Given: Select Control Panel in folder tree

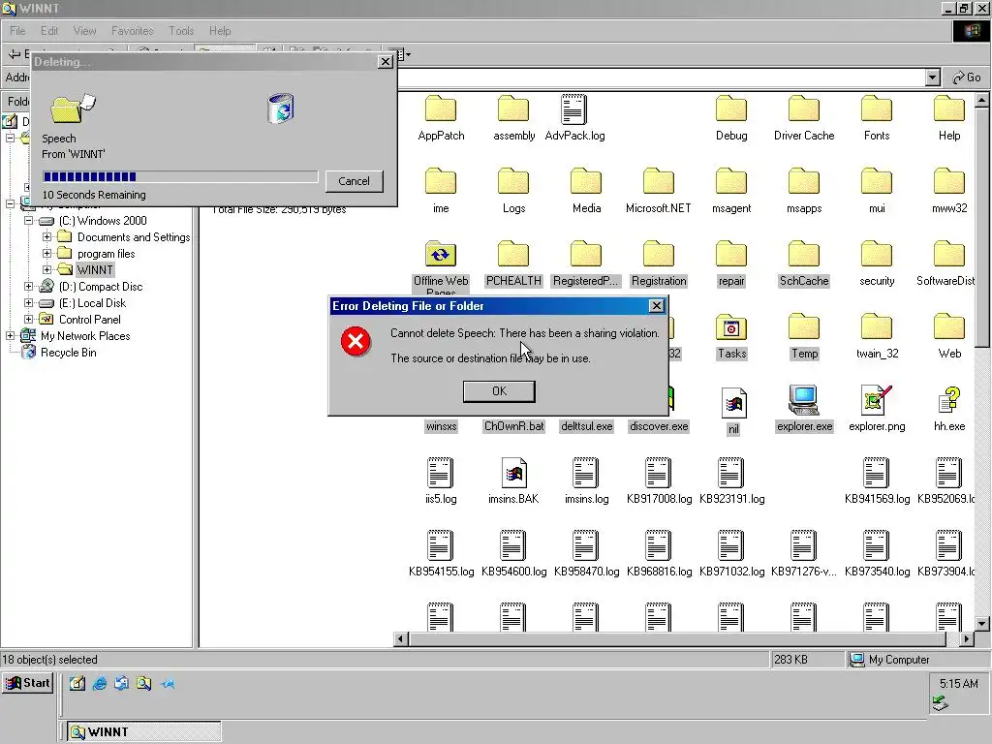Looking at the screenshot, I should coord(90,320).
